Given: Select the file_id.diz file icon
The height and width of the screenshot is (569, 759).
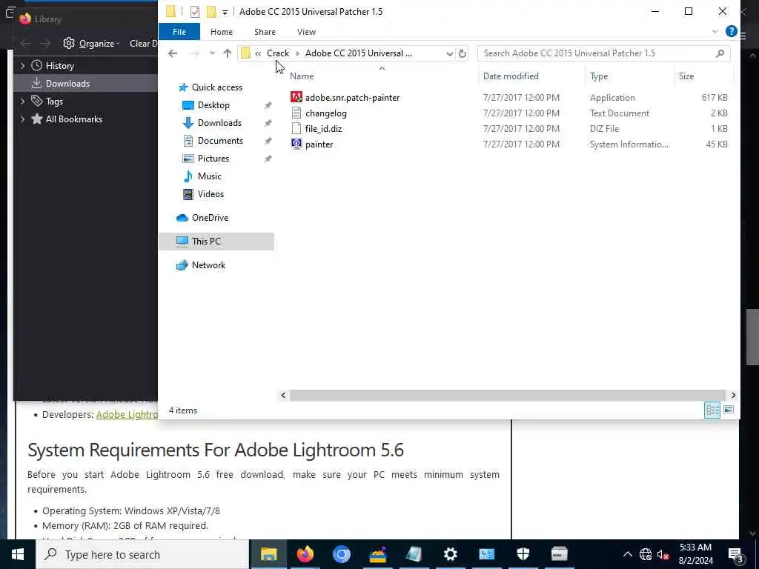Looking at the screenshot, I should pyautogui.click(x=296, y=128).
